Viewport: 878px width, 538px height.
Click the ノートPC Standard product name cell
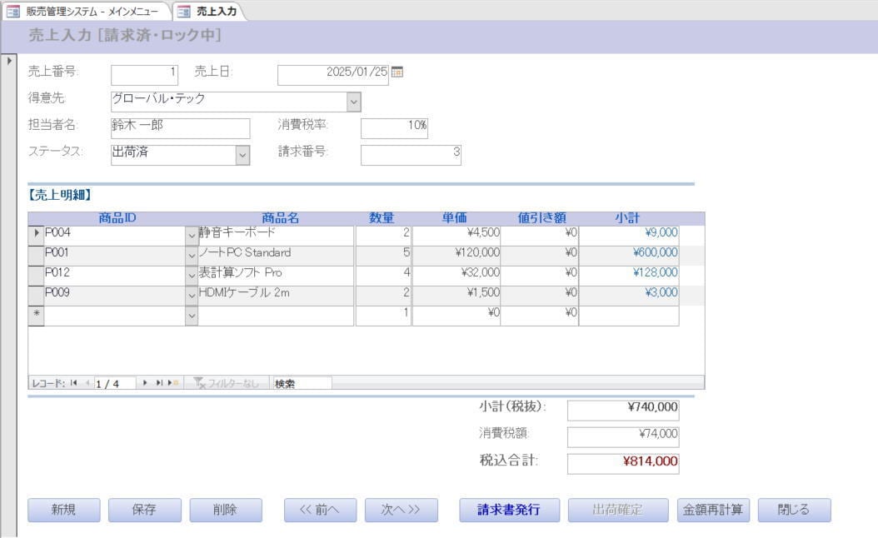point(276,256)
